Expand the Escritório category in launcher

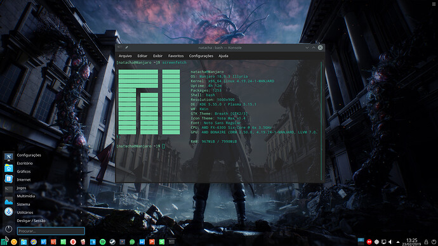[x=50, y=164]
